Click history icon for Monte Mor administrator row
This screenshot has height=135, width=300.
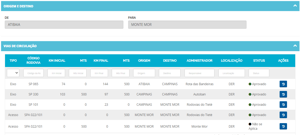[283, 127]
